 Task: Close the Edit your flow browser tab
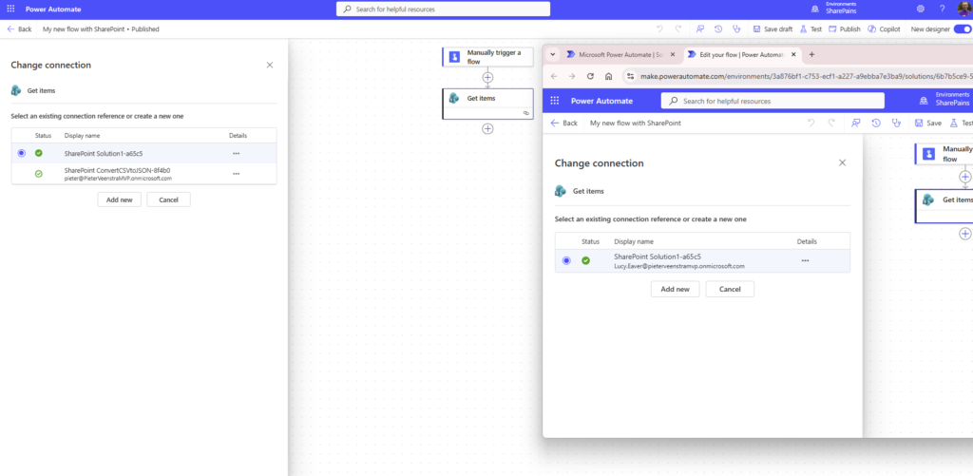[793, 54]
